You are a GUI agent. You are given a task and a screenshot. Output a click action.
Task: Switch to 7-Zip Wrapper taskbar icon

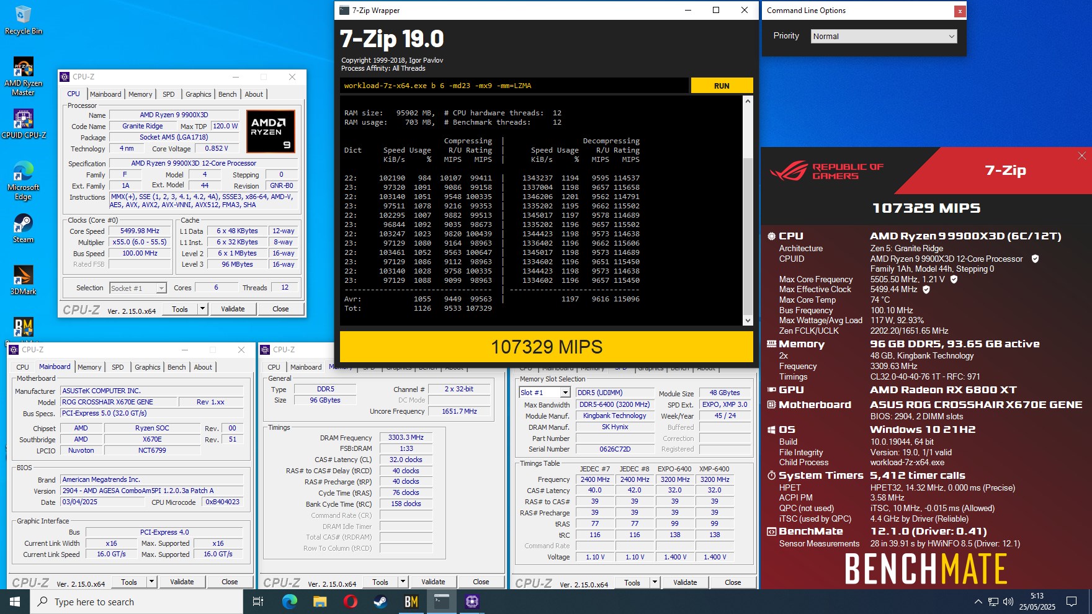pyautogui.click(x=441, y=602)
